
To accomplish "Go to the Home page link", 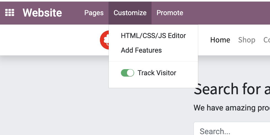I will click(x=220, y=40).
